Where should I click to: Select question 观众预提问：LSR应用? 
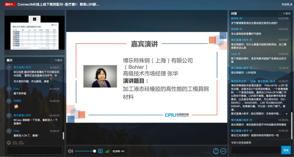243,73
